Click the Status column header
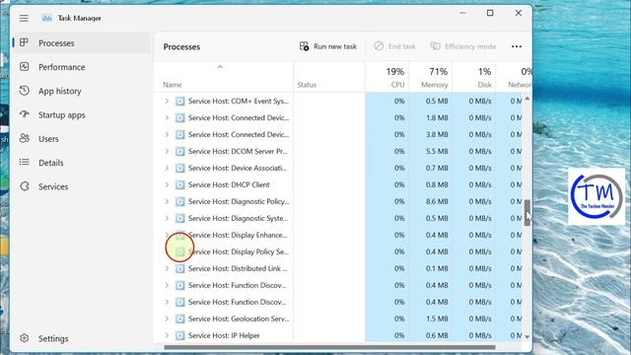631x355 pixels. click(x=328, y=77)
